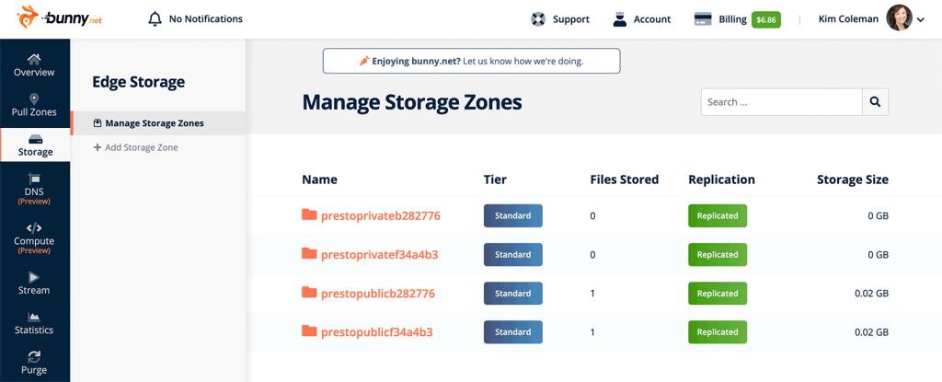Viewport: 942px width, 382px height.
Task: Open Compute (Preview) in the sidebar
Action: pyautogui.click(x=34, y=238)
